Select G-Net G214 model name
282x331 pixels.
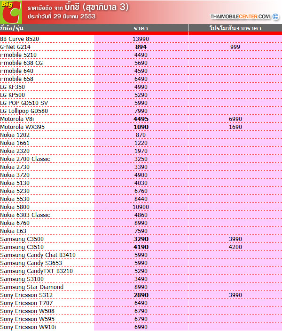point(15,47)
